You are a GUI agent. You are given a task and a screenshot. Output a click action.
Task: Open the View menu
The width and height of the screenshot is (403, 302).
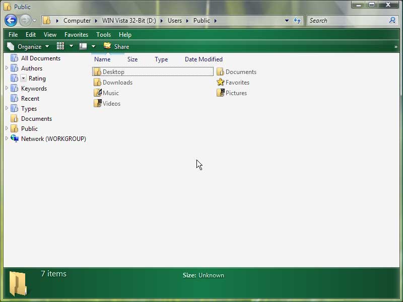click(50, 35)
